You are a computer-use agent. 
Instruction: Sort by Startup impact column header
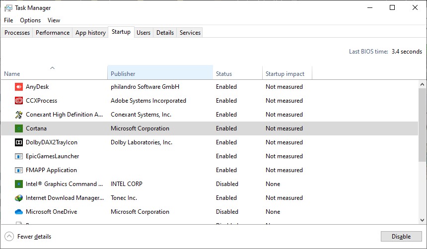pyautogui.click(x=287, y=72)
